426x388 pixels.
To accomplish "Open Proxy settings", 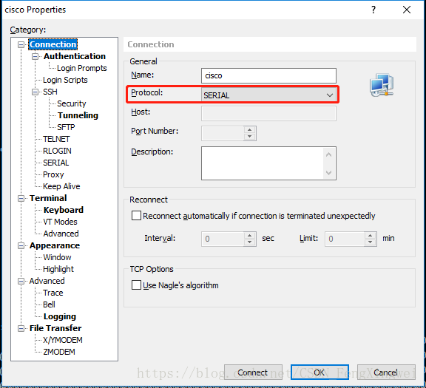I will 53,174.
